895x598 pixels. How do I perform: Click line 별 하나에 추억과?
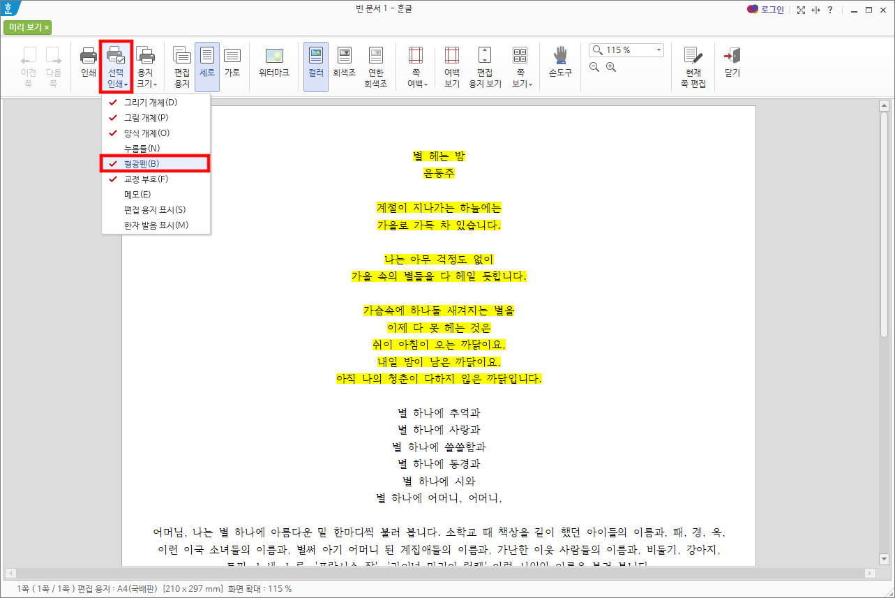click(x=439, y=412)
